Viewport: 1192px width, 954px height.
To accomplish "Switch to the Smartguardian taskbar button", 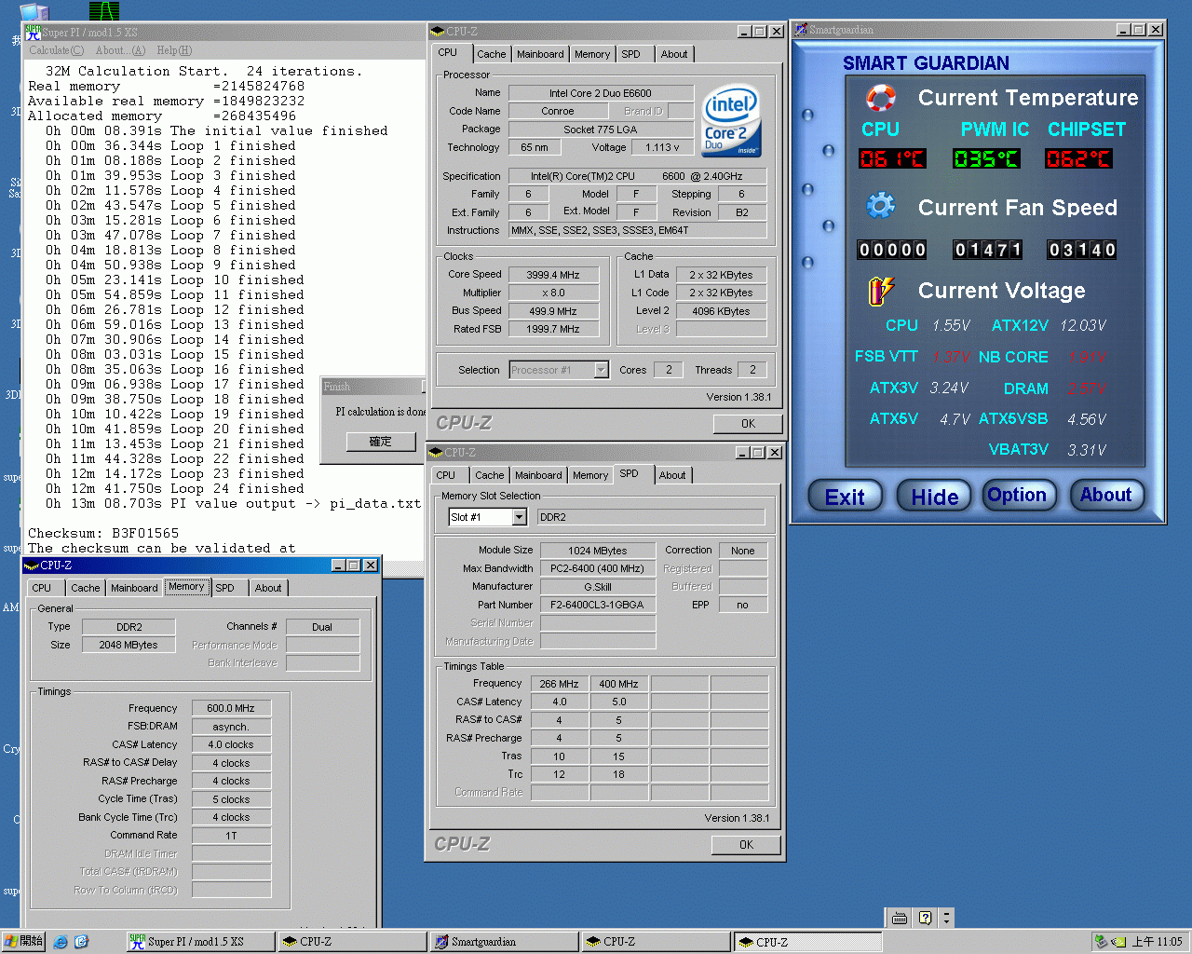I will coord(503,942).
